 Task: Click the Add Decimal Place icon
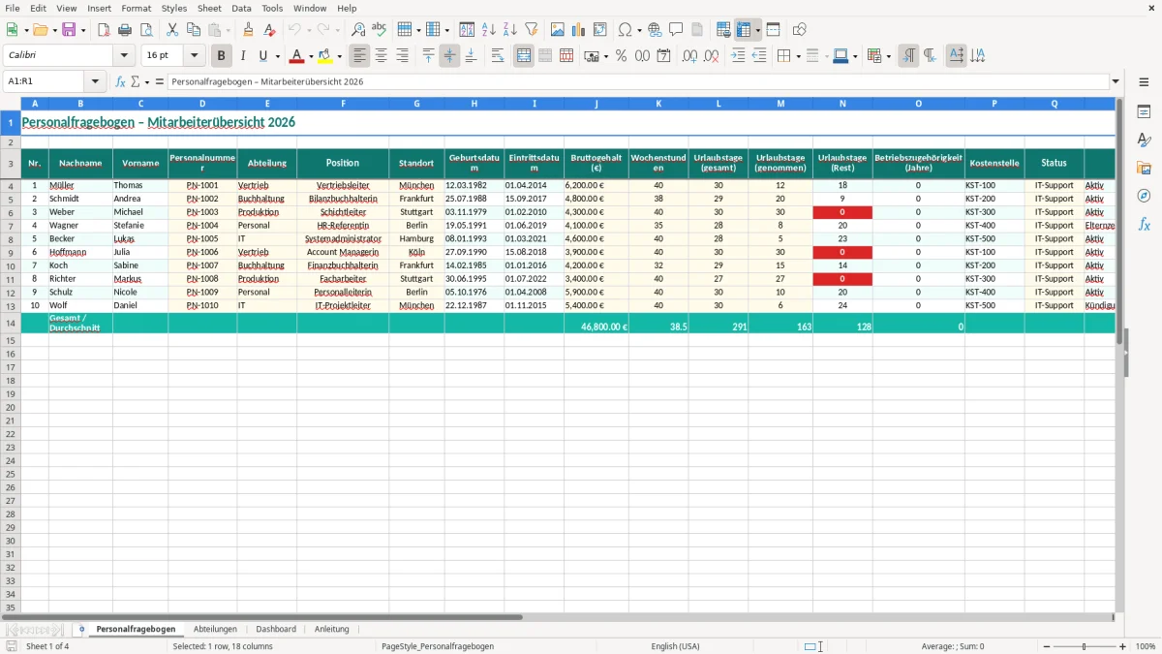pos(690,56)
